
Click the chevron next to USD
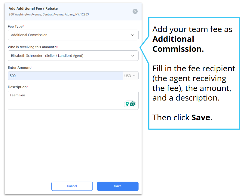coord(134,76)
